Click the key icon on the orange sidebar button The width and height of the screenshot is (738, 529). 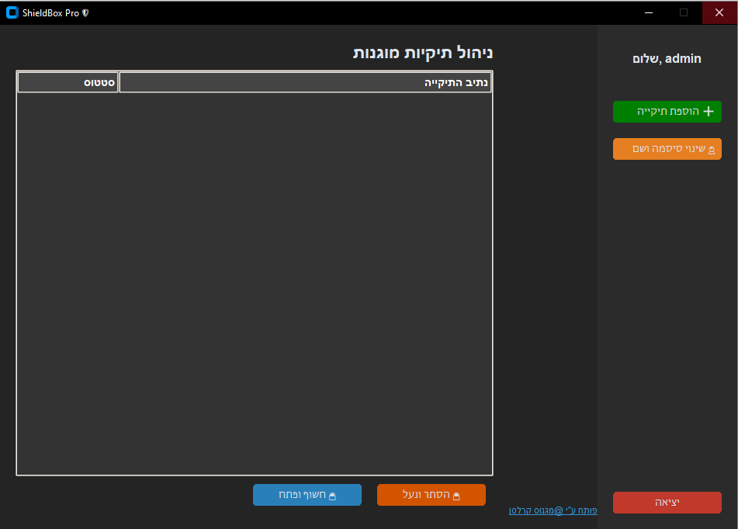pos(712,150)
